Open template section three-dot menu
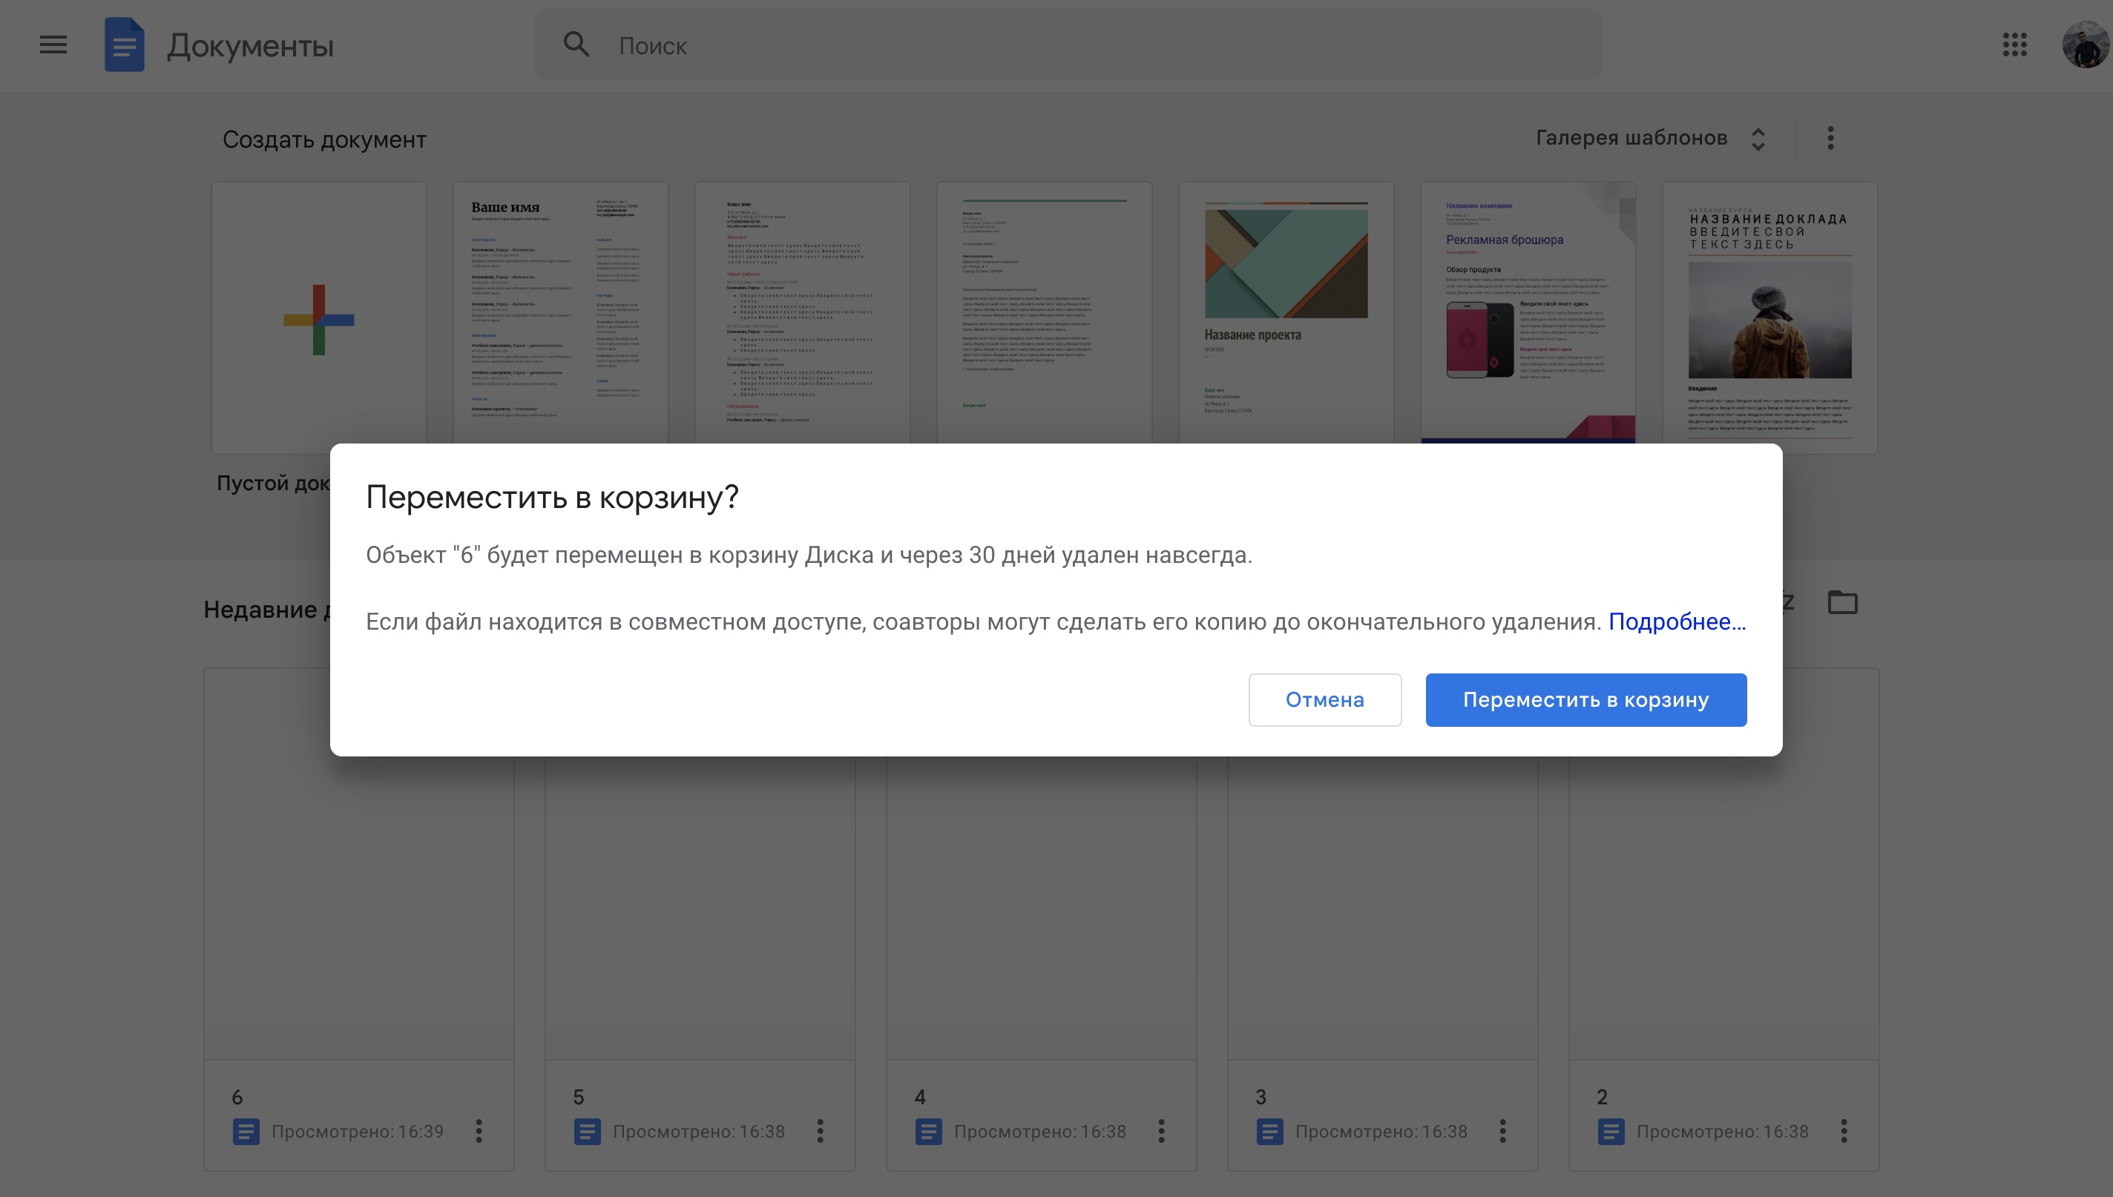The image size is (2113, 1197). (1830, 138)
